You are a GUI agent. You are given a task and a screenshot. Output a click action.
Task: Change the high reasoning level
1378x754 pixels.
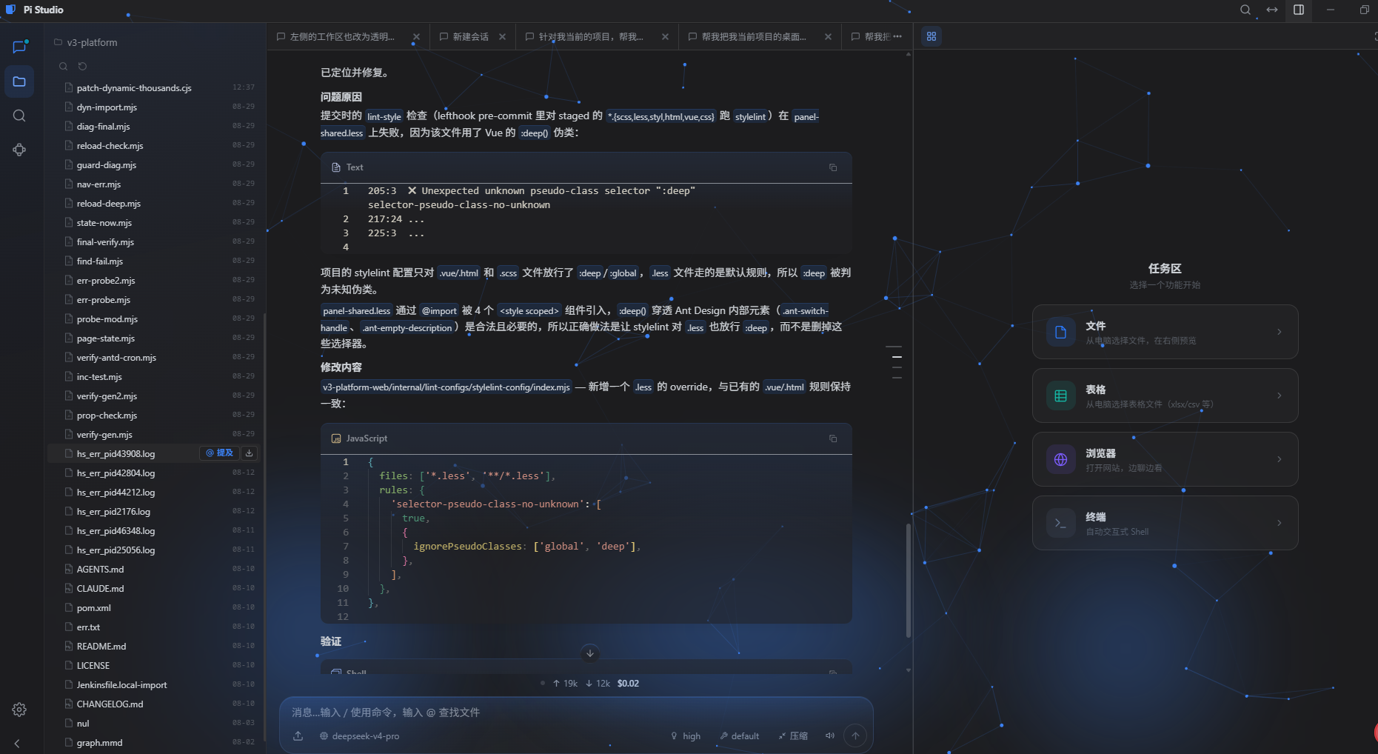pos(686,736)
